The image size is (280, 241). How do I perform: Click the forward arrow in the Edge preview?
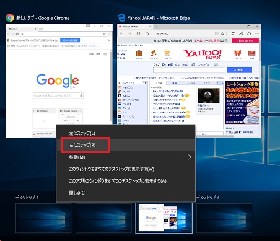[130, 33]
